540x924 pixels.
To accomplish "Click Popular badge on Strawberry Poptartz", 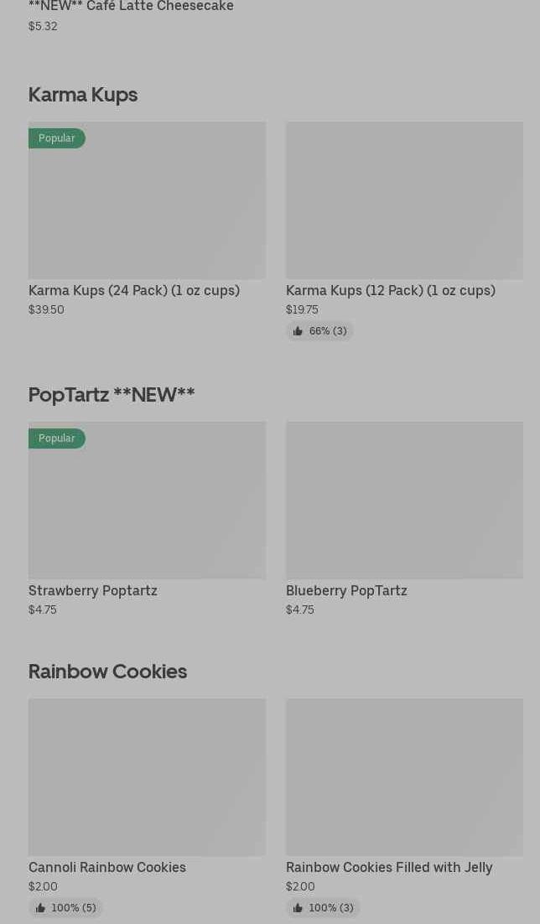I will point(56,439).
